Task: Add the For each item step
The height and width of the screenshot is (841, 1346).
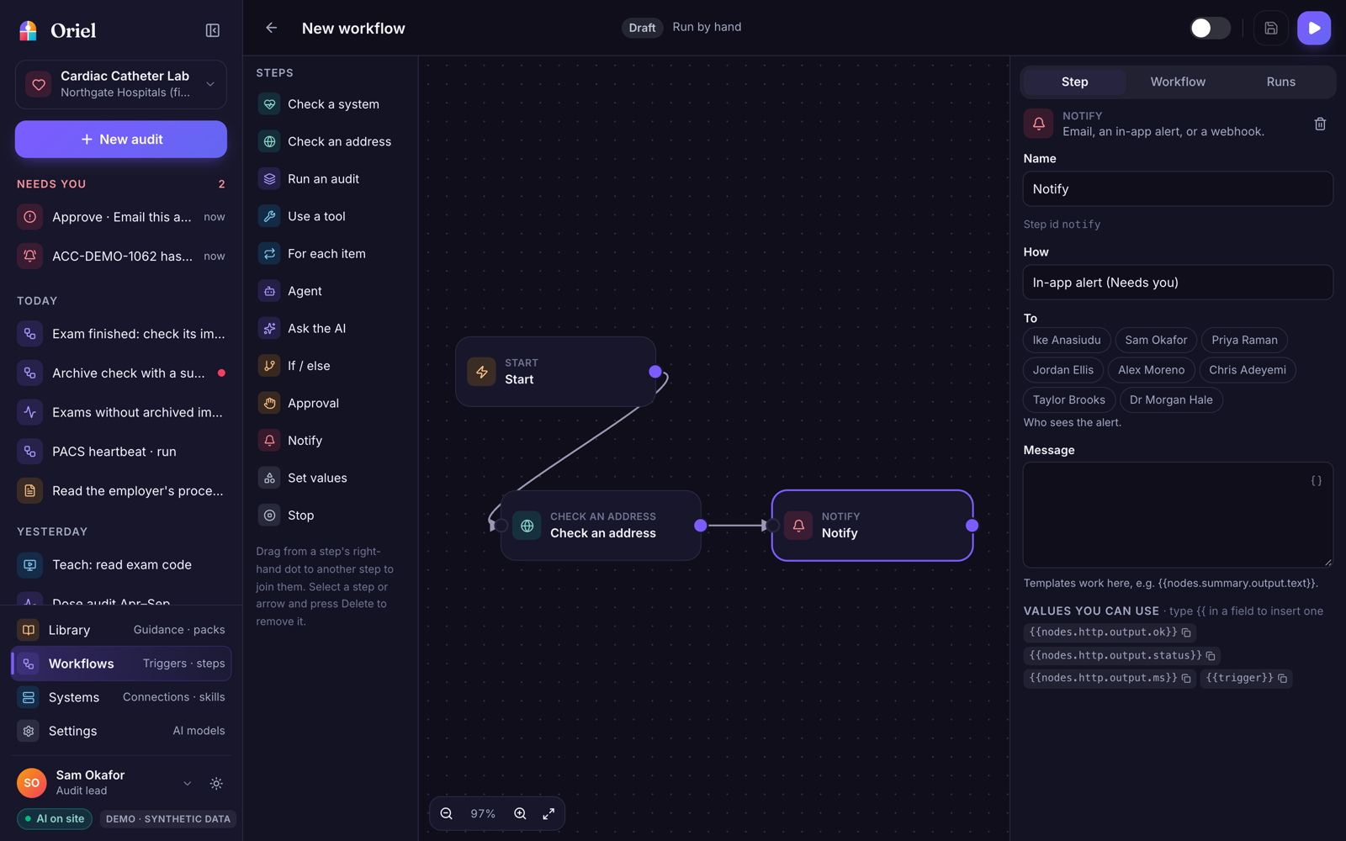Action: [x=329, y=254]
